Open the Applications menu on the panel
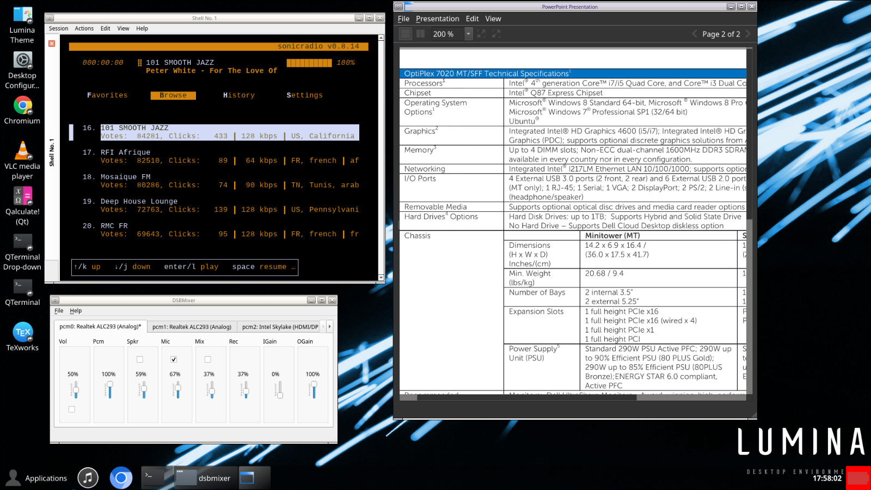Screen dimensions: 871x490 click(x=36, y=478)
